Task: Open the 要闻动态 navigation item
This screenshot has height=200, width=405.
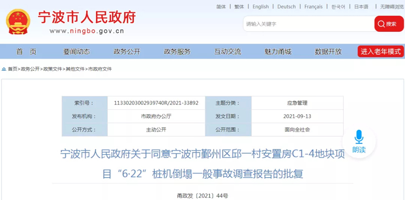Action: tap(77, 52)
